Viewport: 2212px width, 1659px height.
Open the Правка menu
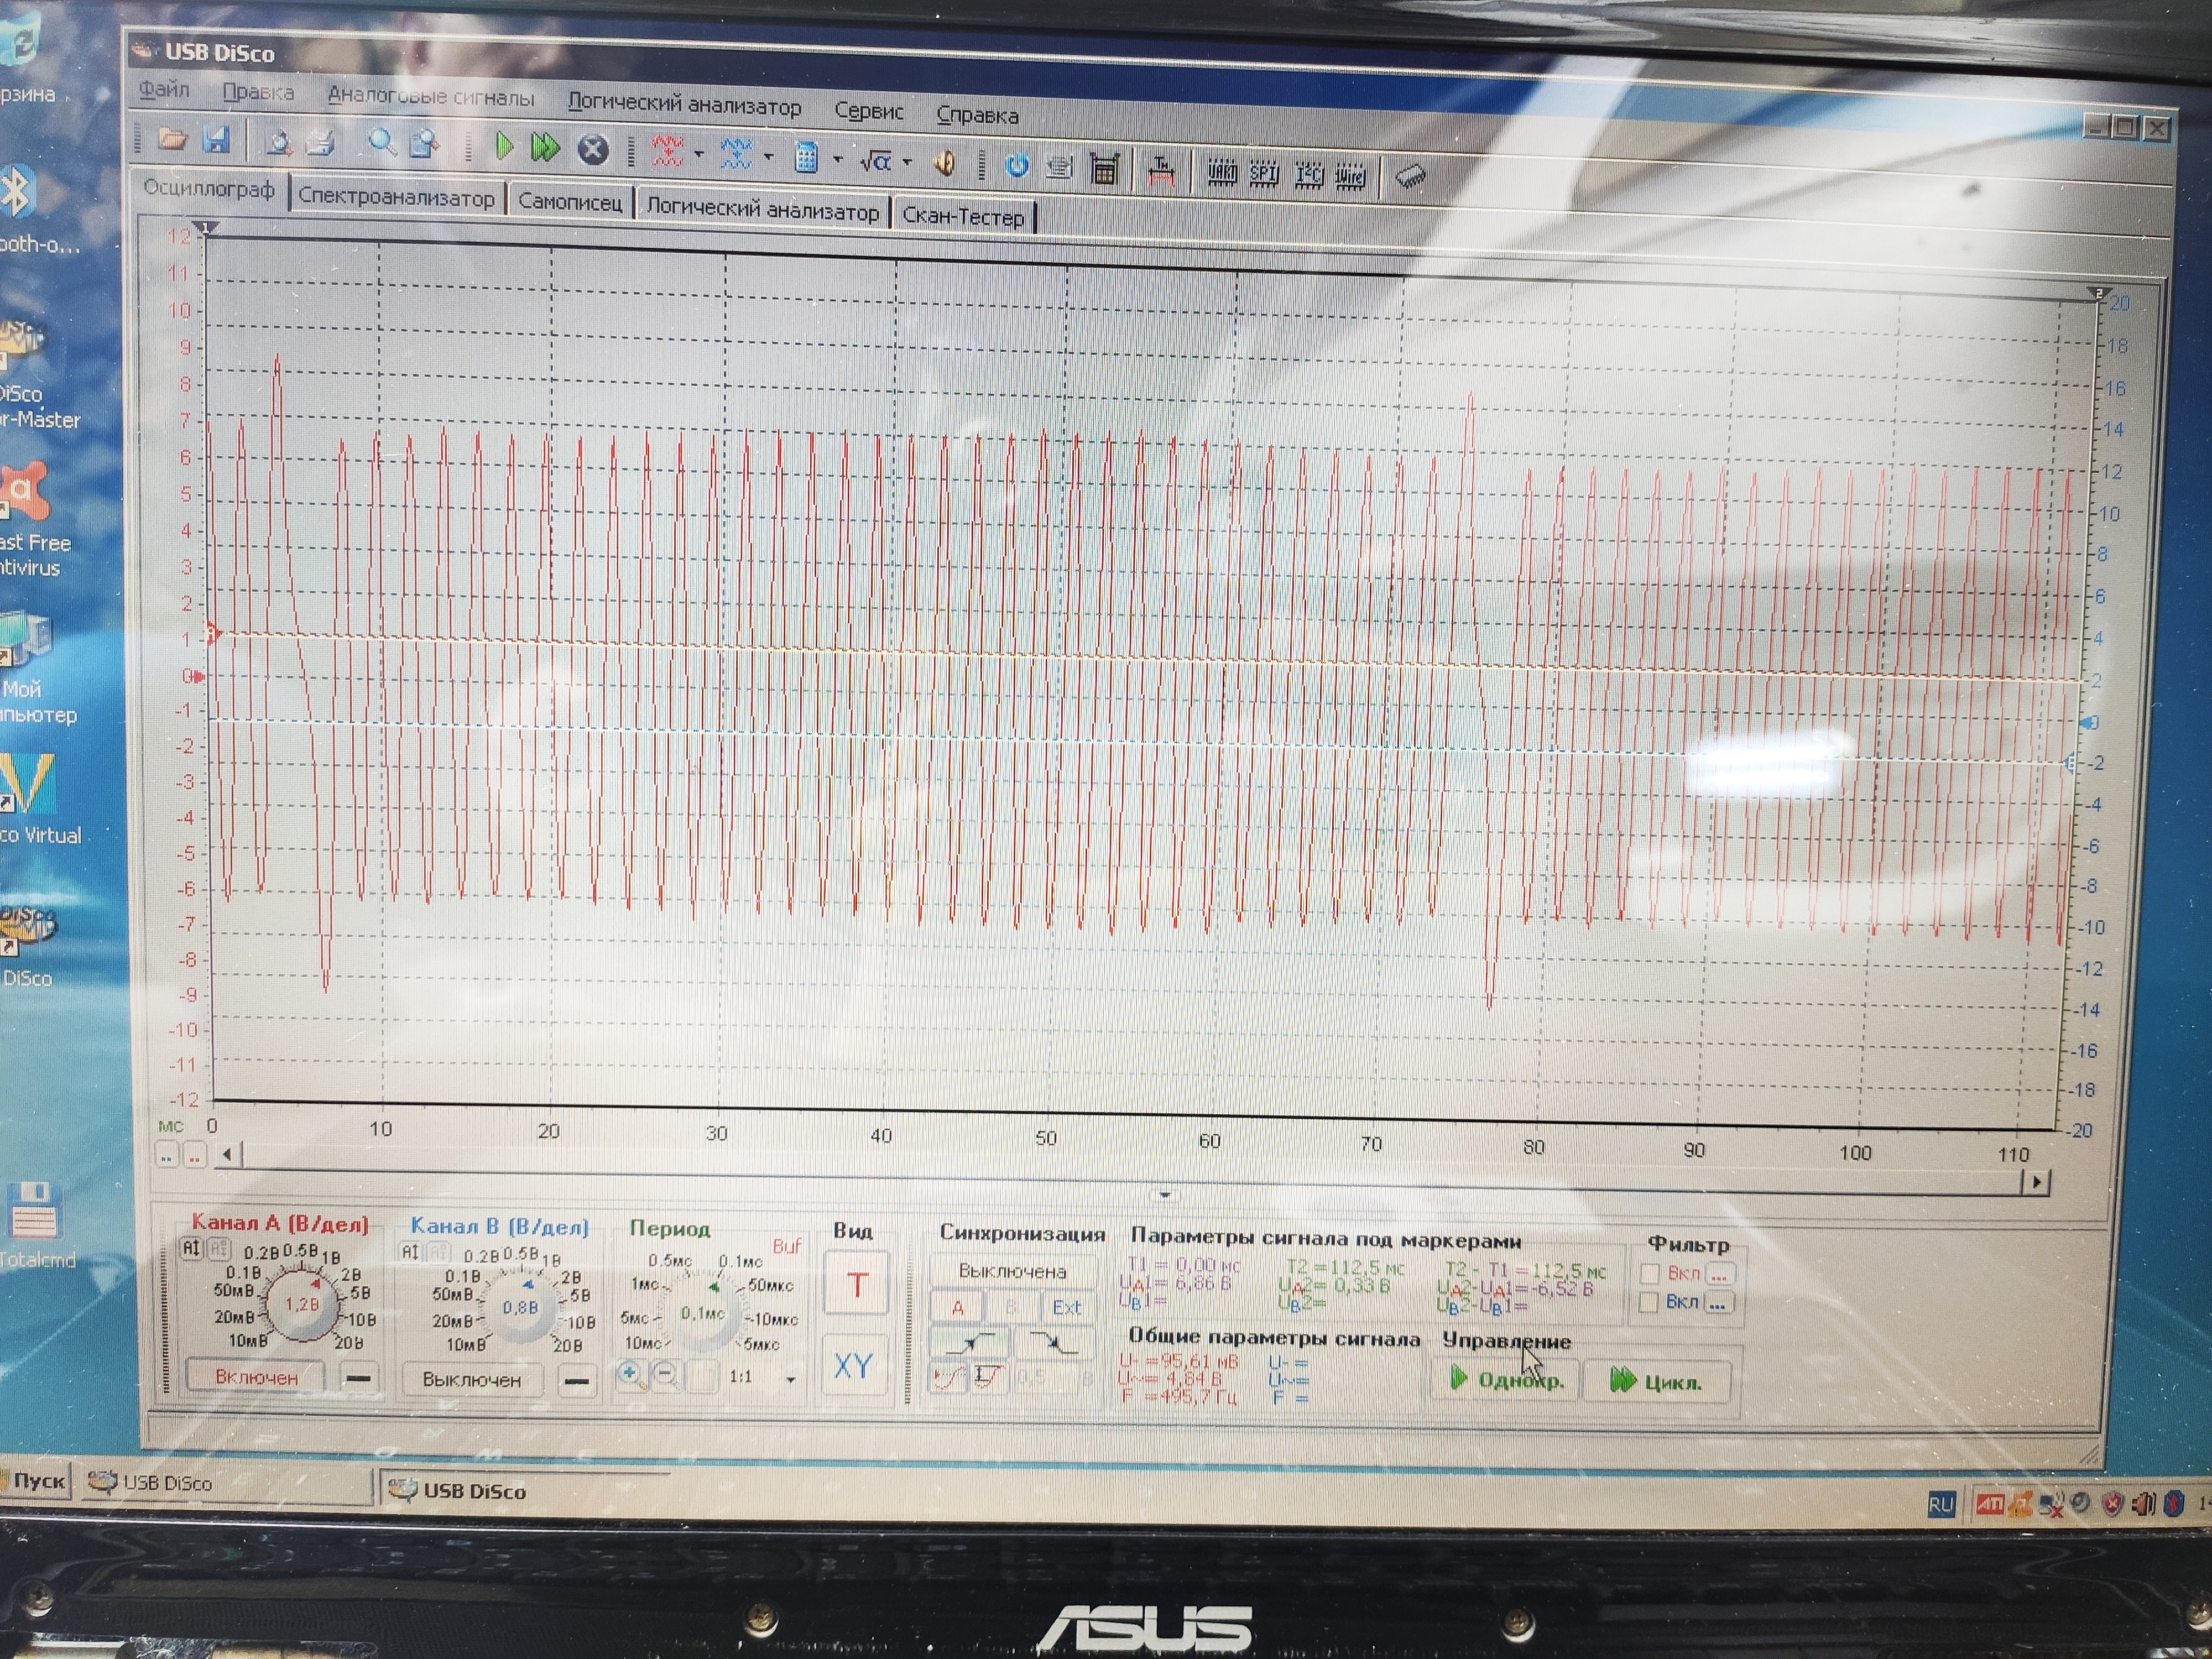[x=258, y=92]
